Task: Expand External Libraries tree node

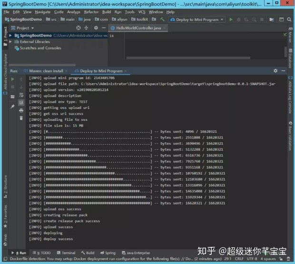Action: (x=10, y=41)
